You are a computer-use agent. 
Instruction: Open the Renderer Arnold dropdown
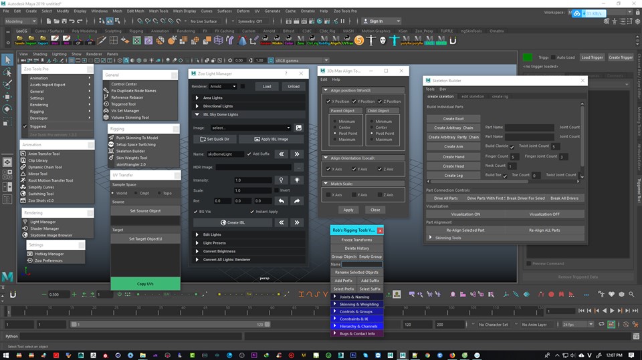pyautogui.click(x=223, y=86)
